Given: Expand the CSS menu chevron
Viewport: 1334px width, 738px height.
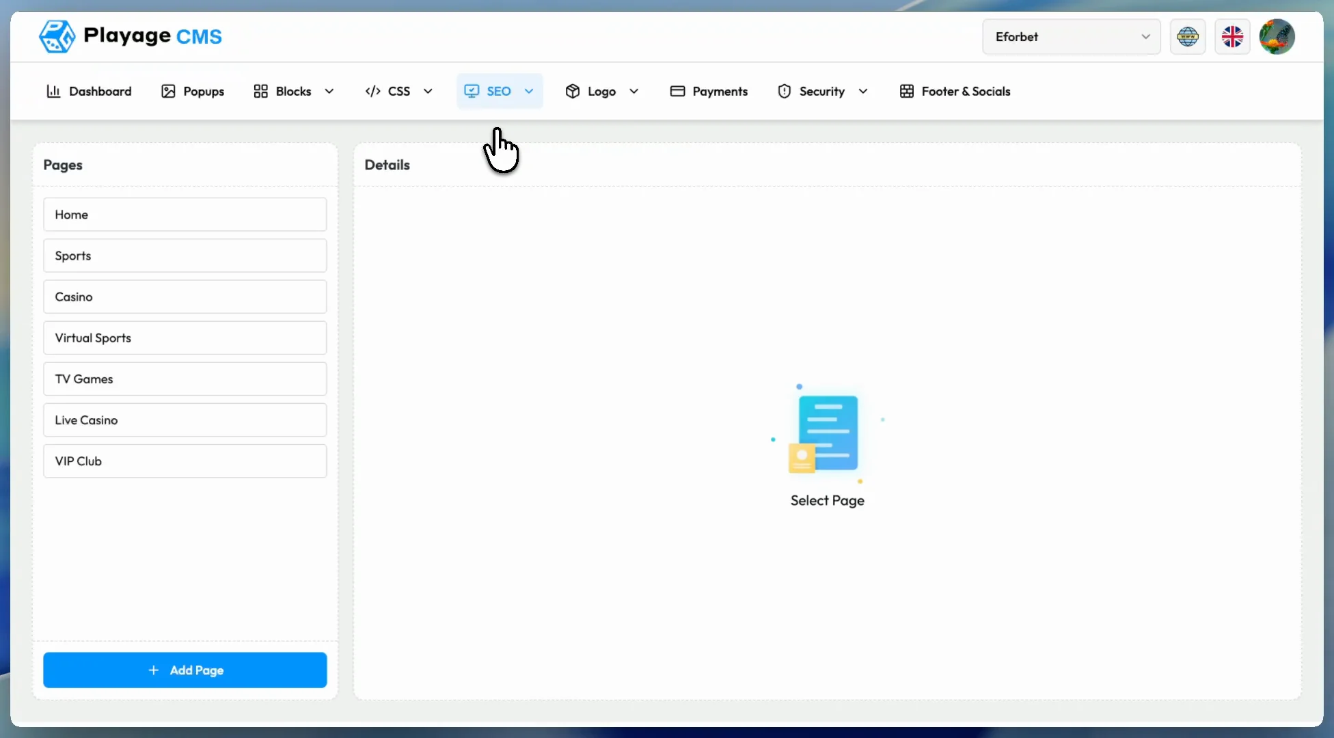Looking at the screenshot, I should click(428, 92).
